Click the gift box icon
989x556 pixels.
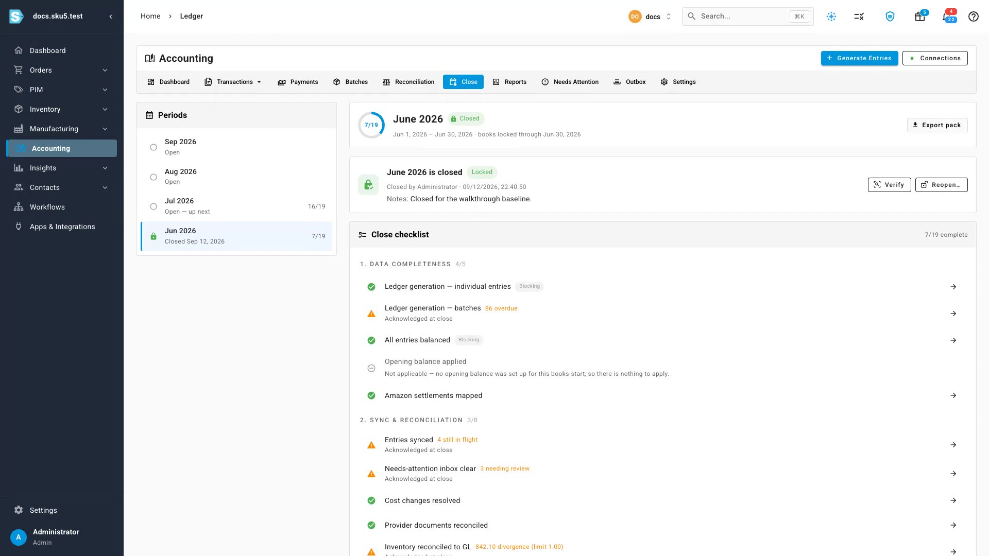click(920, 16)
